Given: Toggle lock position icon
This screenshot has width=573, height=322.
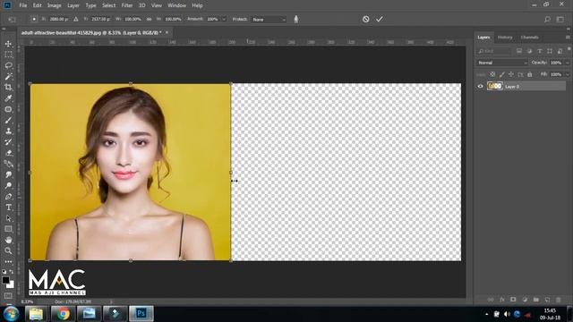Looking at the screenshot, I should pyautogui.click(x=511, y=74).
